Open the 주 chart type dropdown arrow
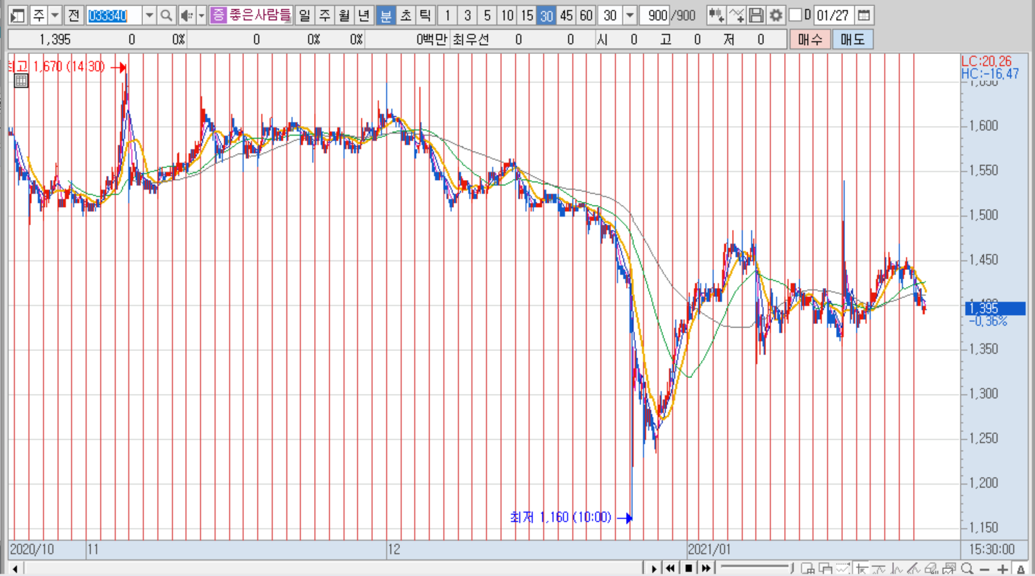Screen dimensions: 1035x576 [55, 15]
